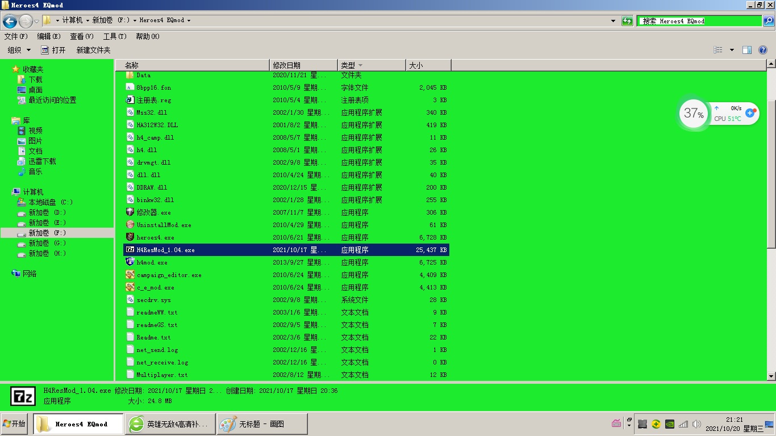Open the address bar history dropdown

tap(613, 21)
